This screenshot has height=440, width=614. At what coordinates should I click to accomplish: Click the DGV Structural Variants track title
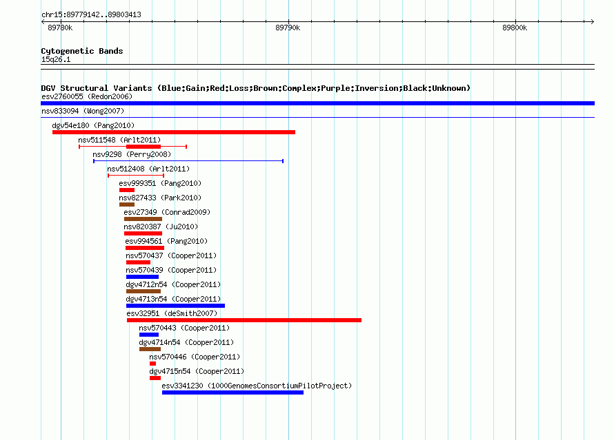(256, 88)
